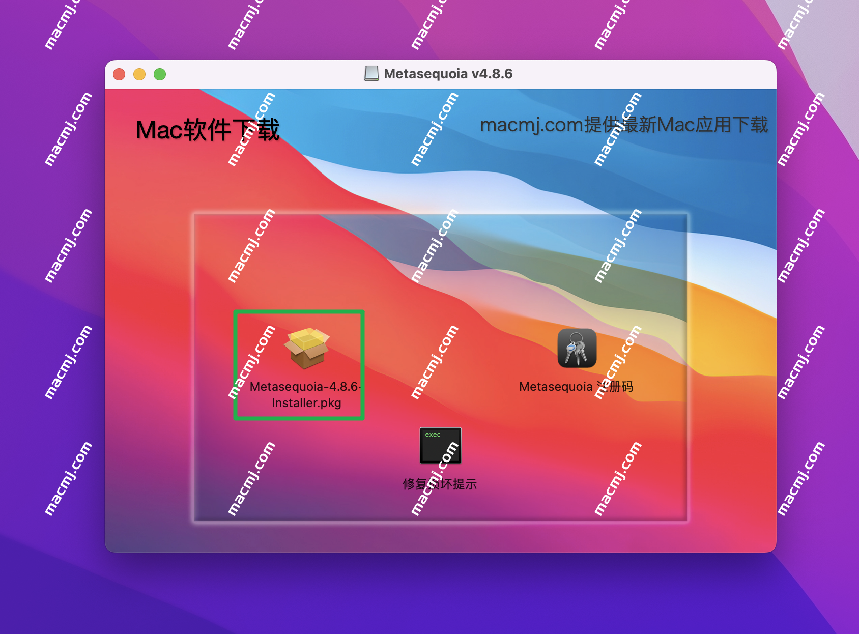Zoom the window with green button
Screen dimensions: 859x634
[160, 74]
